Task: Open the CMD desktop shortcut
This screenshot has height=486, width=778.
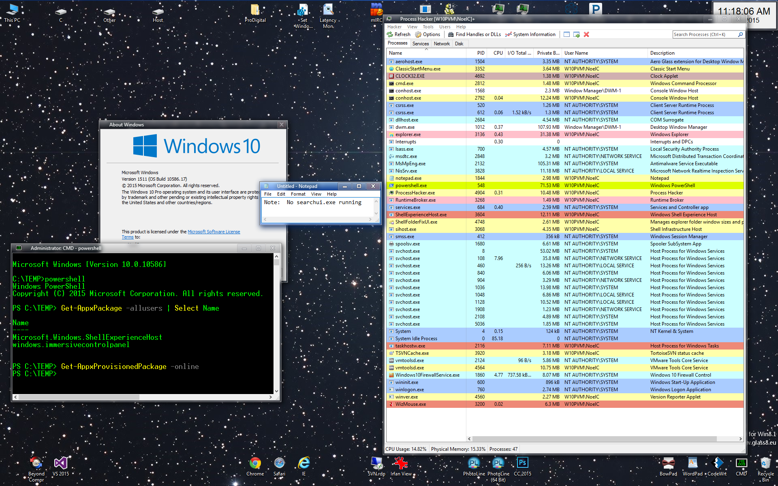Action: tap(741, 467)
